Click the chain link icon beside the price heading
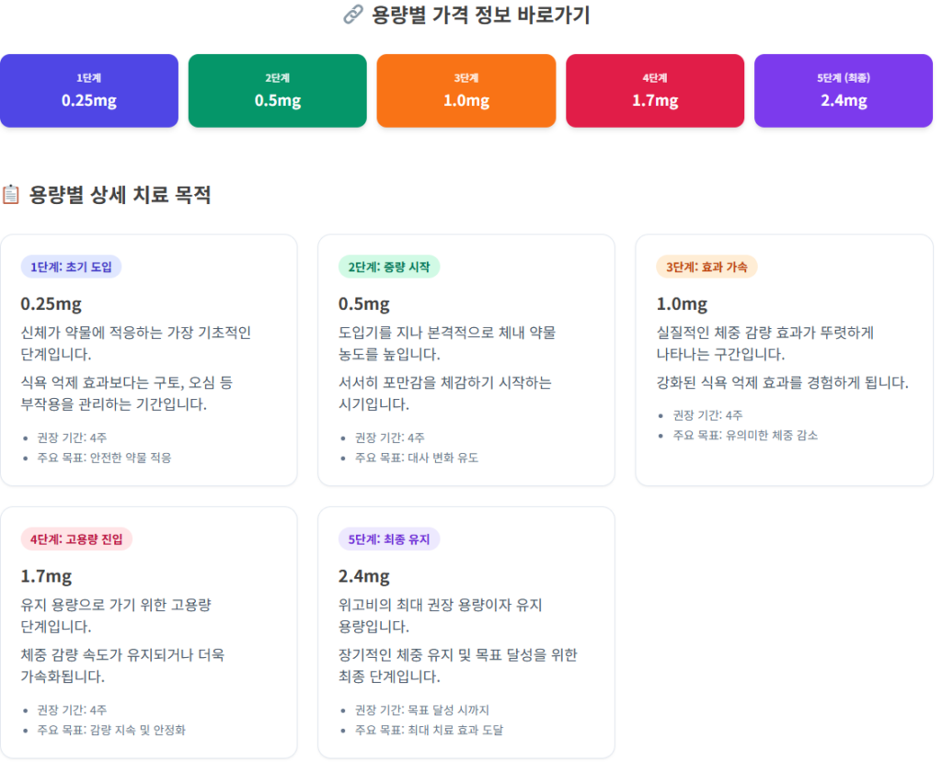Viewport: 942px width, 772px height. tap(351, 16)
